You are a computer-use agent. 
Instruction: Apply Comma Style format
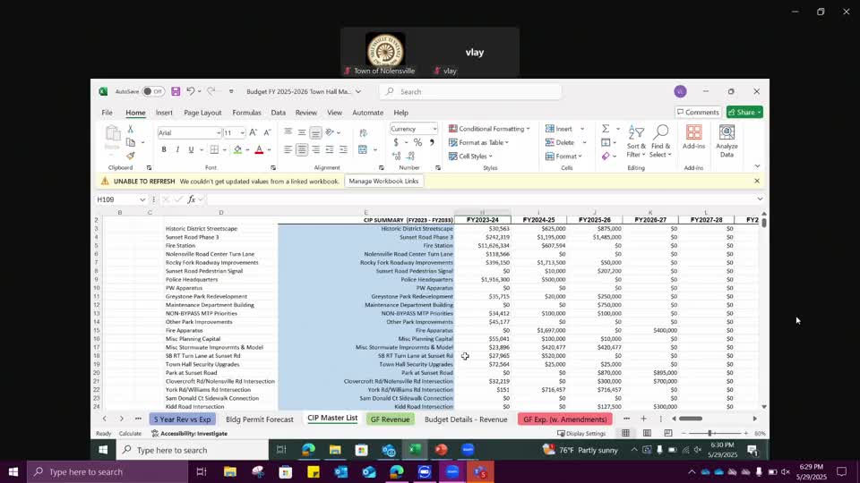pos(432,142)
